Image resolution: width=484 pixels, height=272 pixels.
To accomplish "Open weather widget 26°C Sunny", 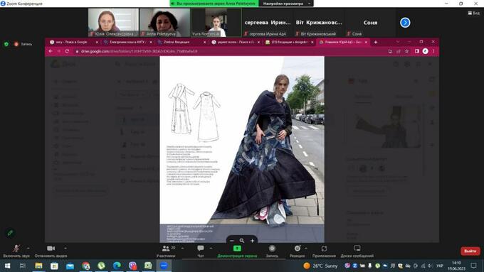I will click(320, 266).
